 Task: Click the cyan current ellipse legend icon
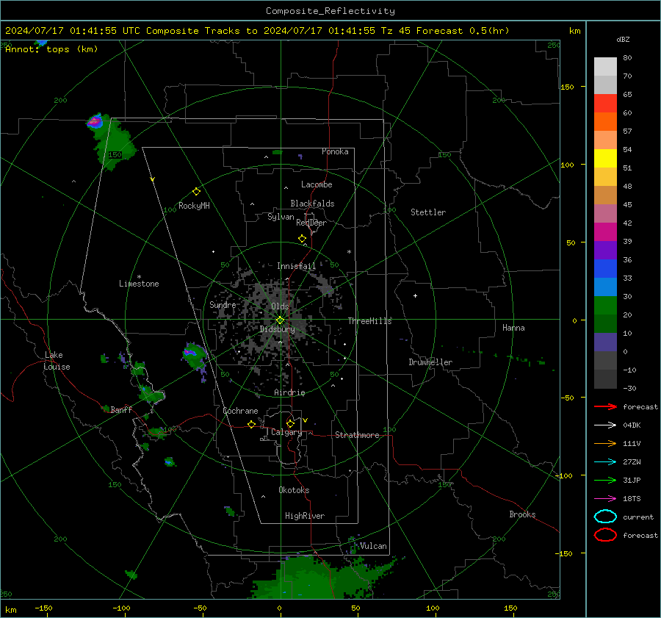(x=605, y=517)
